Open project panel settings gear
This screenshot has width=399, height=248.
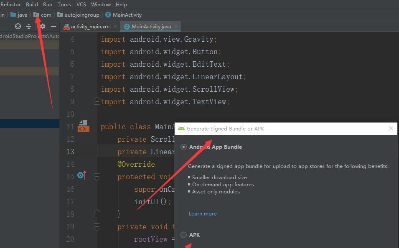pyautogui.click(x=42, y=26)
